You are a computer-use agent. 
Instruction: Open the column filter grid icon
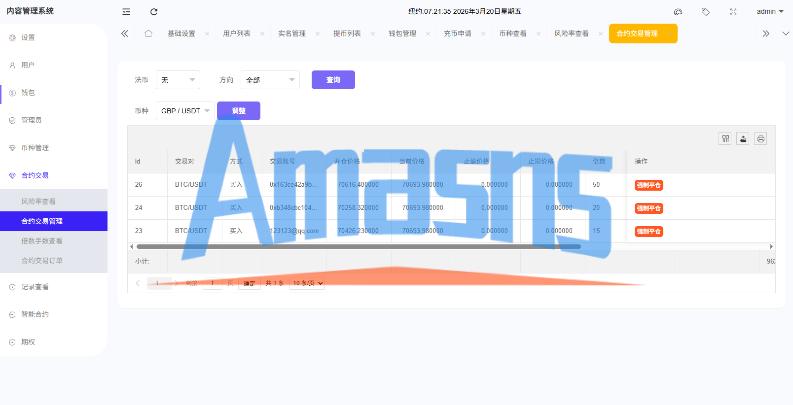click(725, 138)
